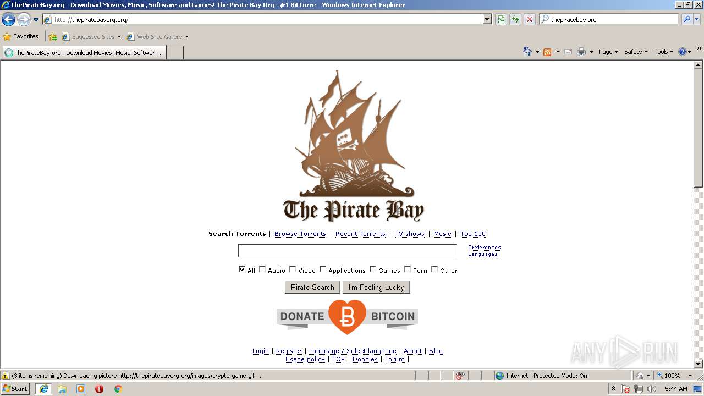Click the Help question mark icon
704x396 pixels.
tap(683, 52)
